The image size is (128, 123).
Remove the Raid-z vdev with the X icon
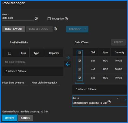point(125,100)
